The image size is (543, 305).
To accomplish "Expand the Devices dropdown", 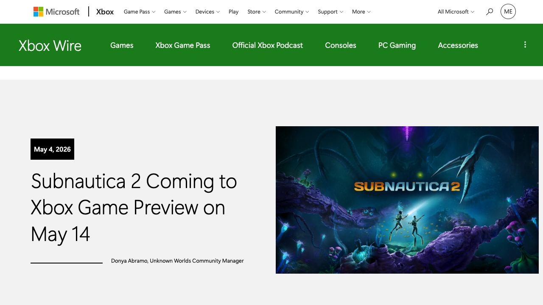I will coord(207,12).
